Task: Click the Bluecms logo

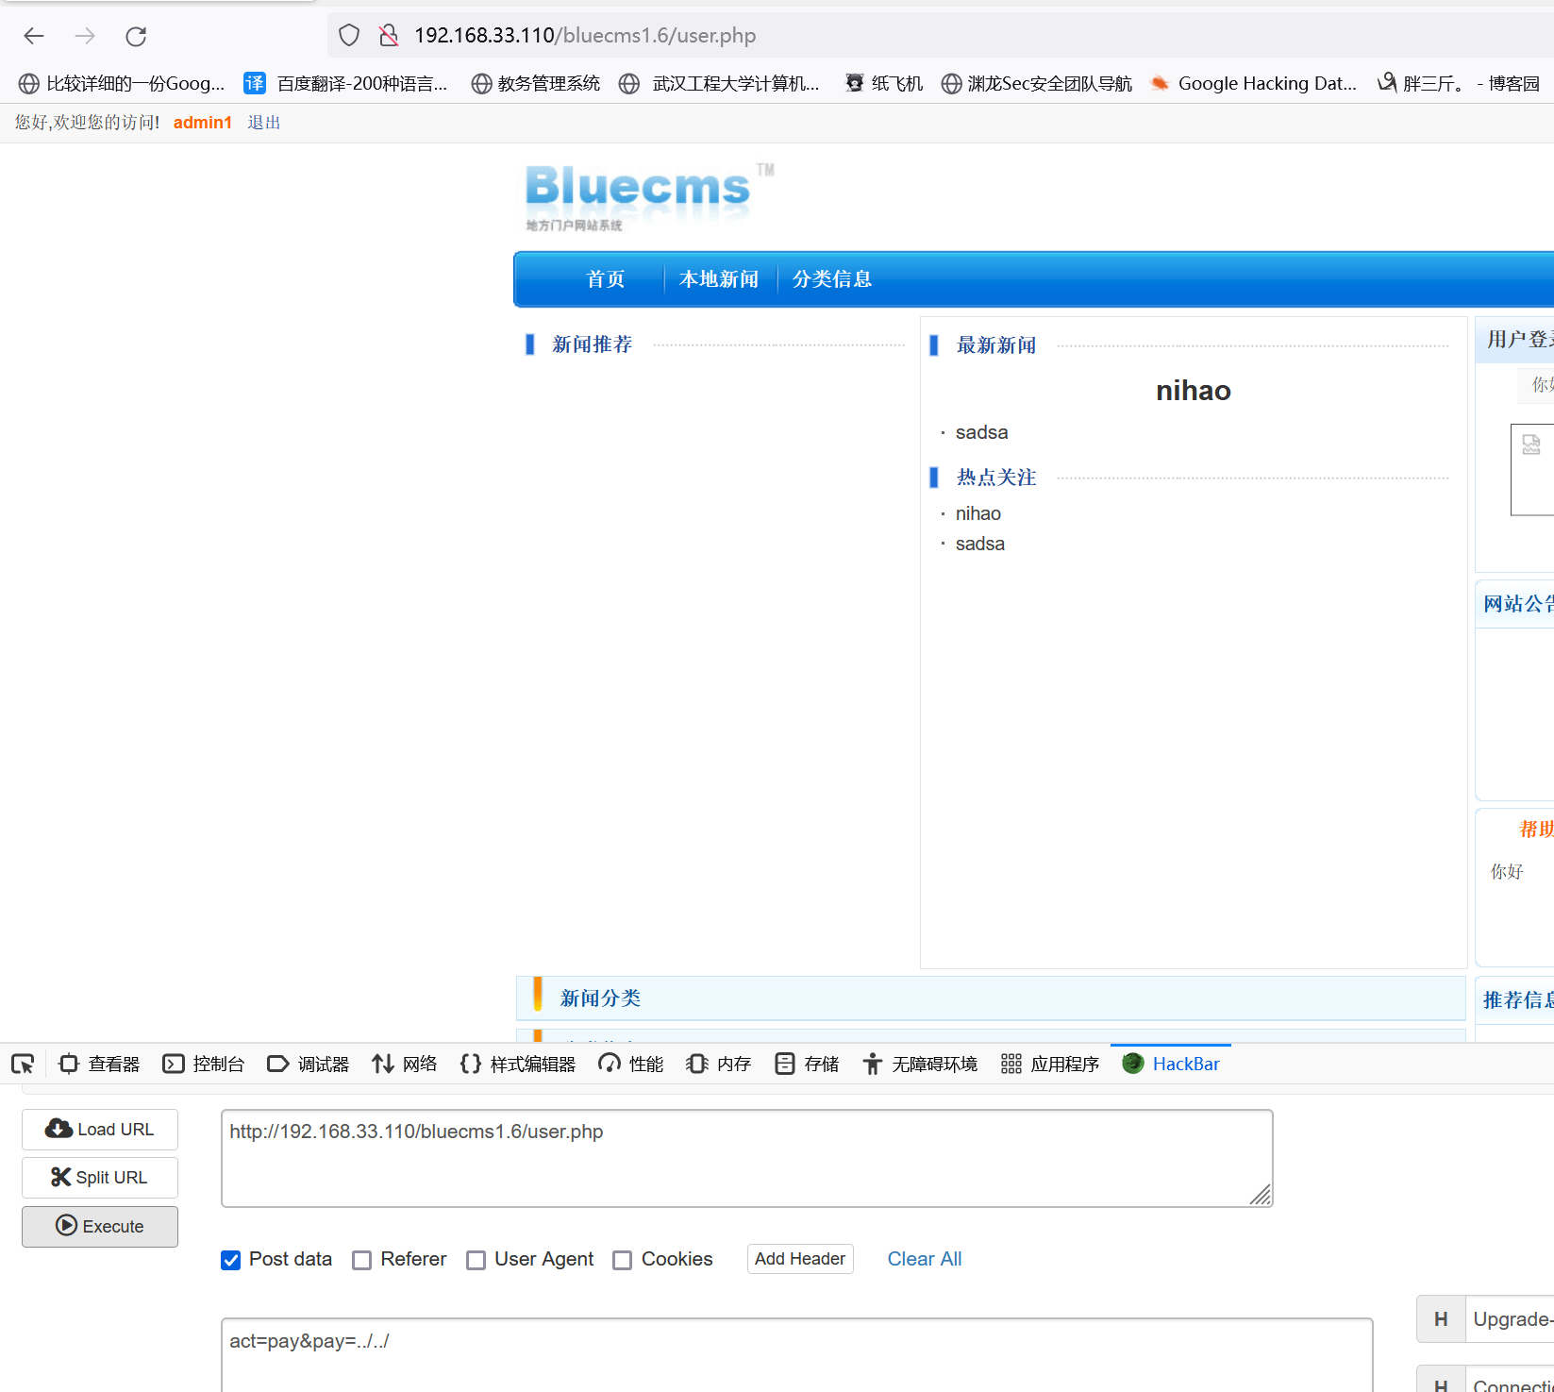Action: click(649, 196)
